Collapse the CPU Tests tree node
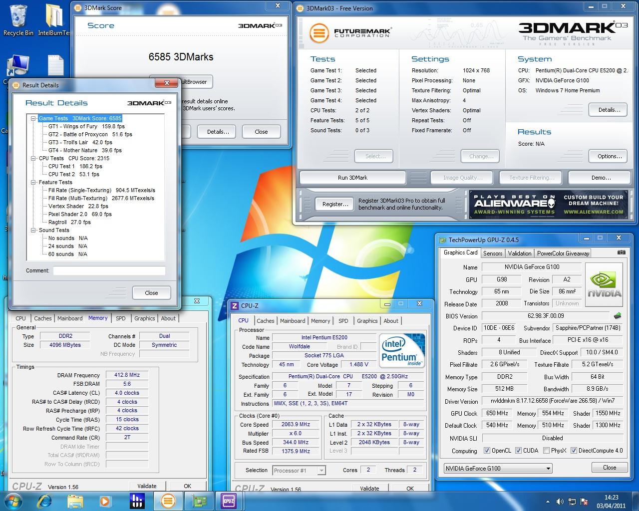This screenshot has height=511, width=639. (x=33, y=158)
